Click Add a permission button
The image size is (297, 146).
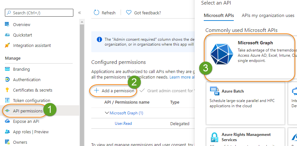pos(114,91)
